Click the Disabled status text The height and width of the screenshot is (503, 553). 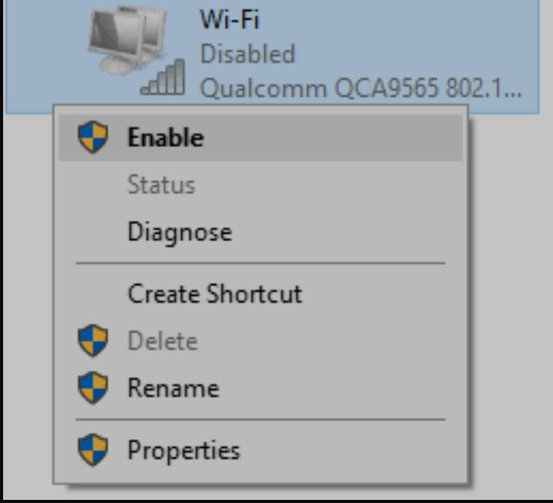tap(247, 54)
